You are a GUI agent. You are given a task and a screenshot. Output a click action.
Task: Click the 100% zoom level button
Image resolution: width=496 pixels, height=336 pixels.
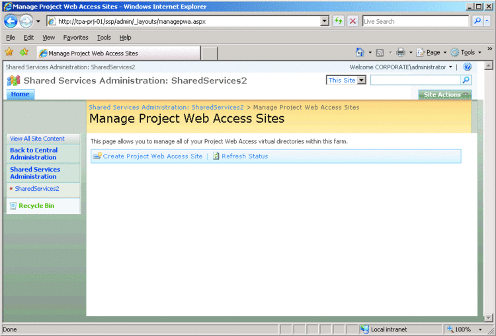pyautogui.click(x=459, y=329)
